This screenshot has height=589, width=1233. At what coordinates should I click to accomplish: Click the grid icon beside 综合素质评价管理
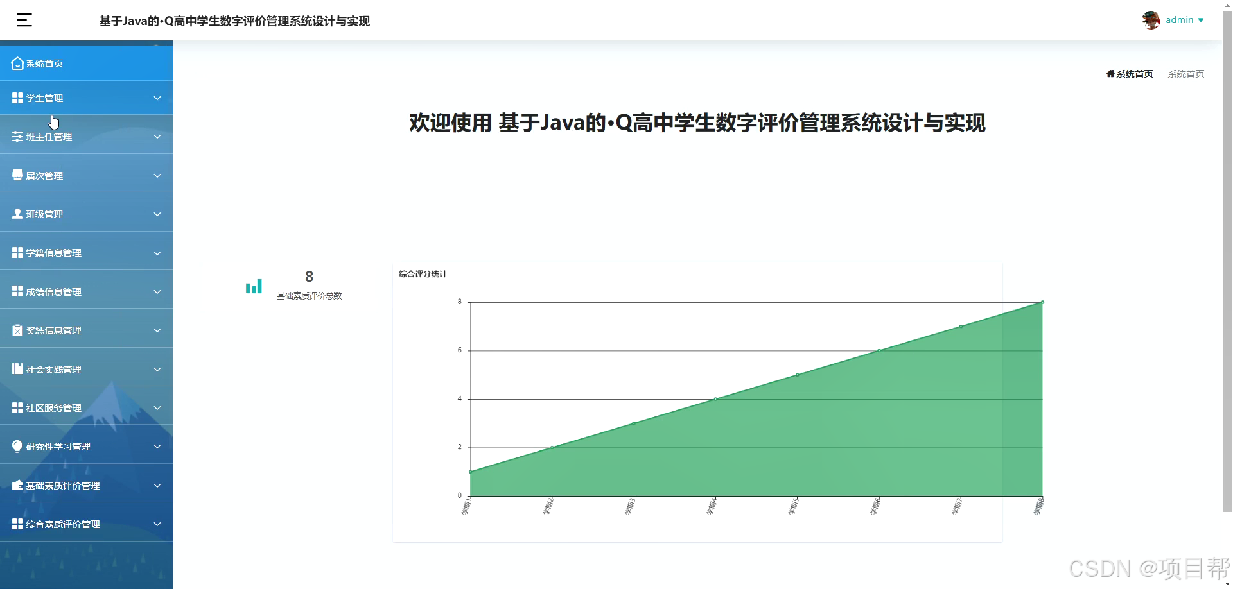(18, 524)
